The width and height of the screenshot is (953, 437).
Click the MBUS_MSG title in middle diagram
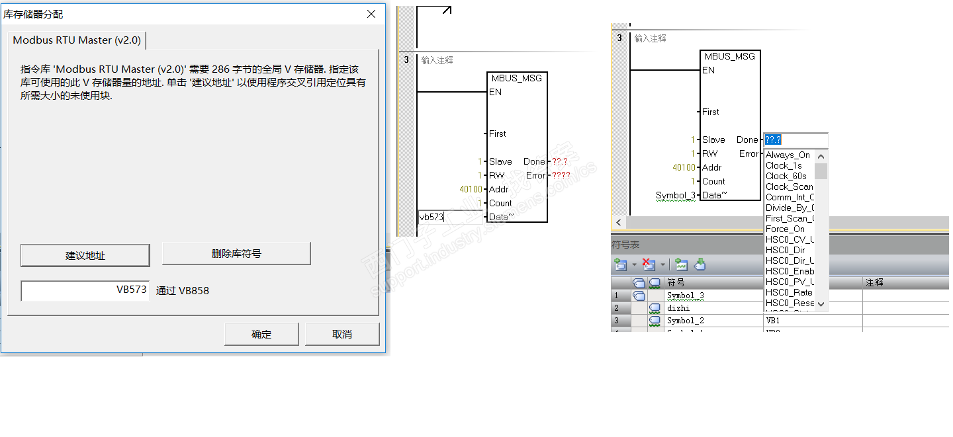point(517,78)
